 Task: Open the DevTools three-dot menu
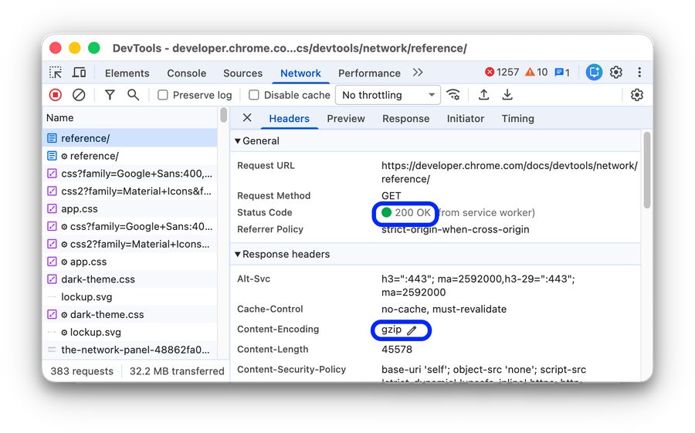[x=639, y=73]
